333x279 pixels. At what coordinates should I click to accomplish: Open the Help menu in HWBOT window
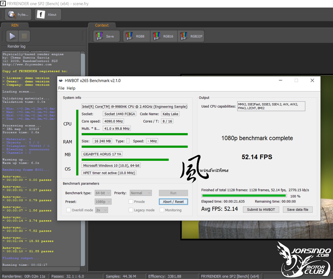(x=71, y=88)
